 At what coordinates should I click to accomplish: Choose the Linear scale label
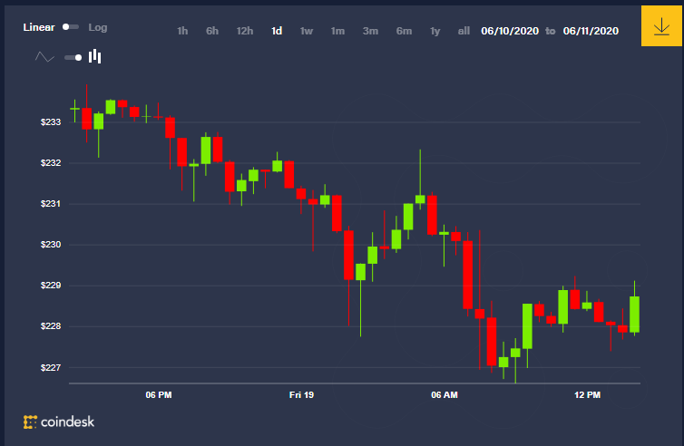[x=39, y=27]
